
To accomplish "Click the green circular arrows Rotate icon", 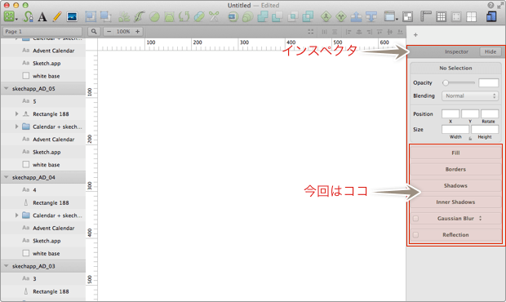I will coord(184,16).
